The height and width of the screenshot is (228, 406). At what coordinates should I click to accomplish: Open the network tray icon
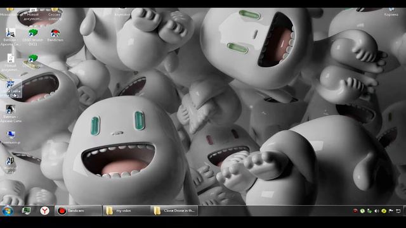[x=369, y=211]
